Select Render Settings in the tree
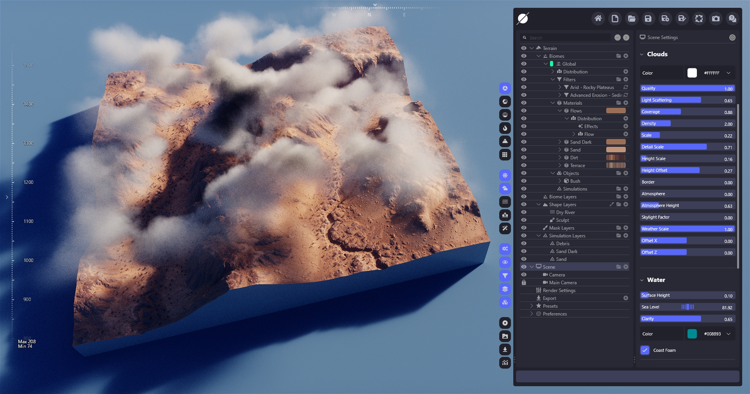The height and width of the screenshot is (394, 750). (x=559, y=291)
